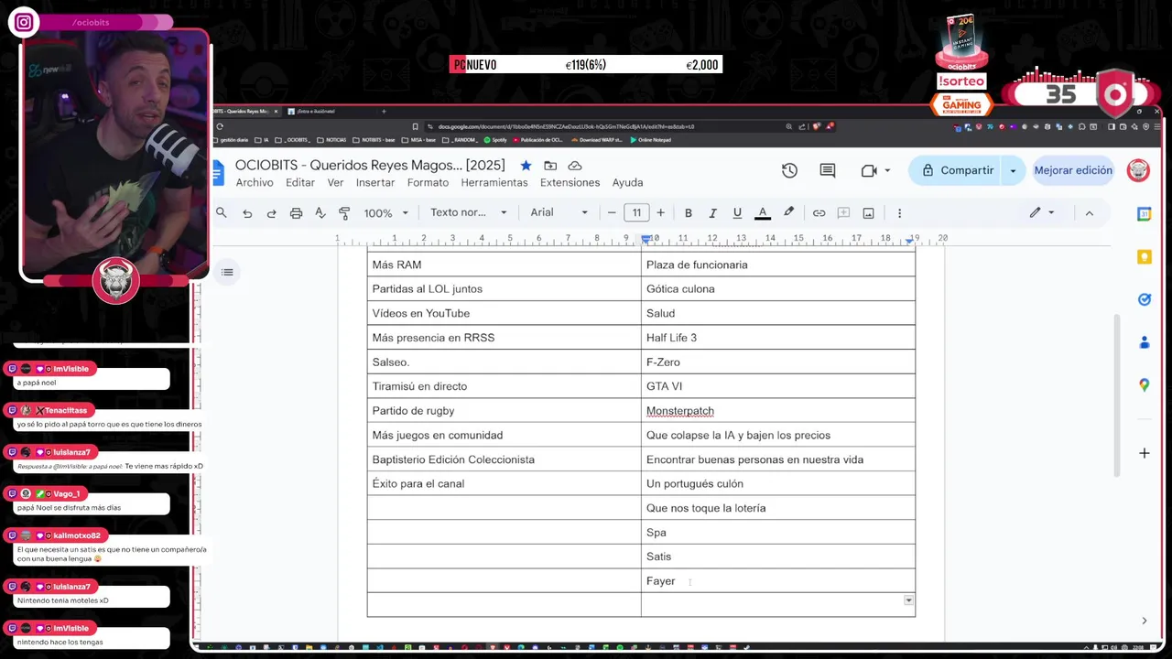The image size is (1172, 659).
Task: Click the Tiramisú en directo cell
Action: click(x=504, y=386)
